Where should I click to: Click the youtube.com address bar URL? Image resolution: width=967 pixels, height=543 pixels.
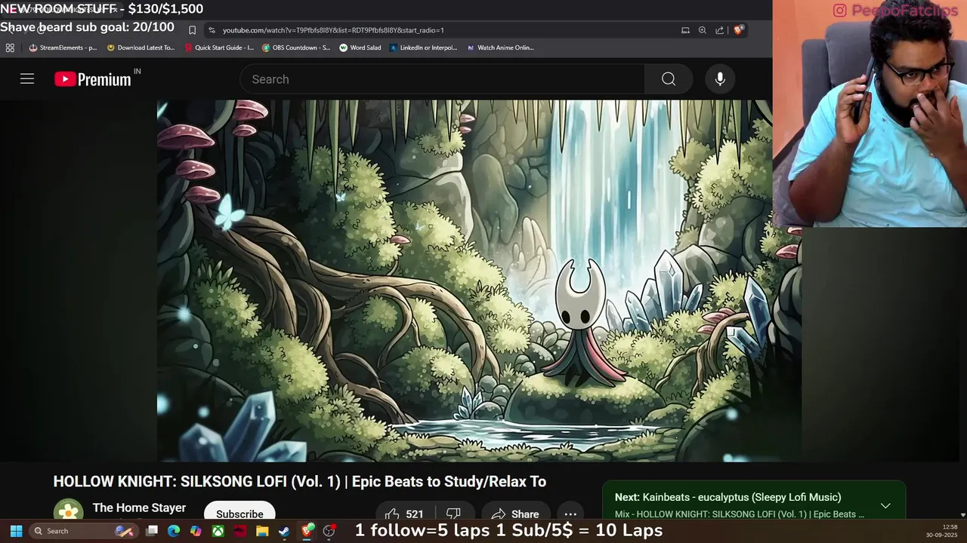333,30
